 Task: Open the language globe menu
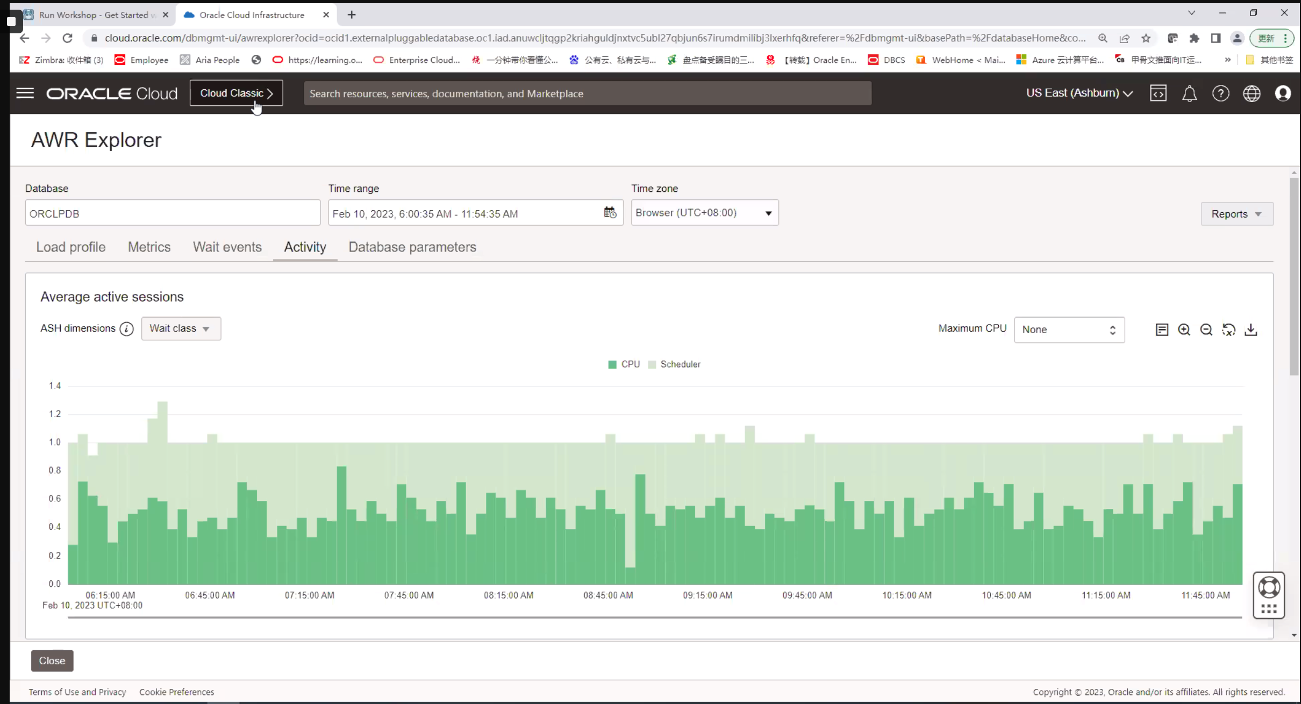coord(1252,94)
